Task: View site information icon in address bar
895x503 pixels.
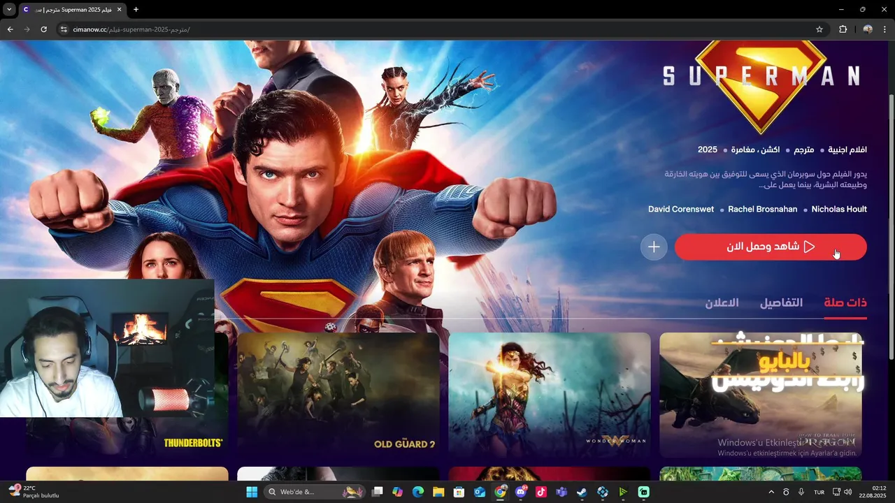Action: pos(64,29)
